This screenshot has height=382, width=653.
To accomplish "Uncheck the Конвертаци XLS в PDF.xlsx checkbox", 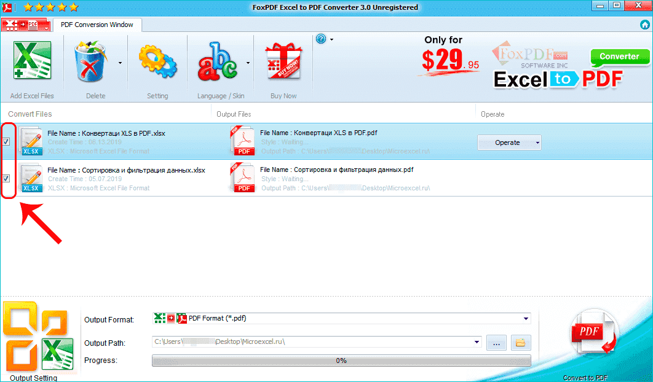I will pos(6,141).
